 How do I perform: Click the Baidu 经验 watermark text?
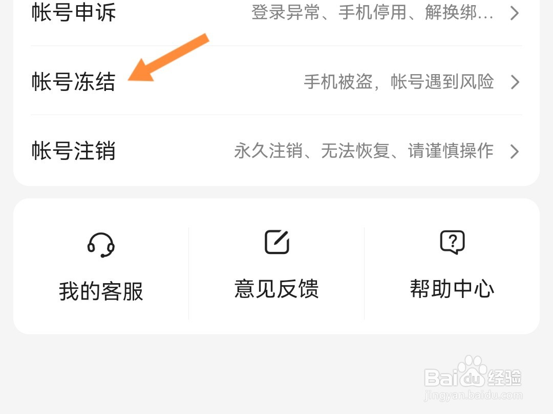click(504, 377)
